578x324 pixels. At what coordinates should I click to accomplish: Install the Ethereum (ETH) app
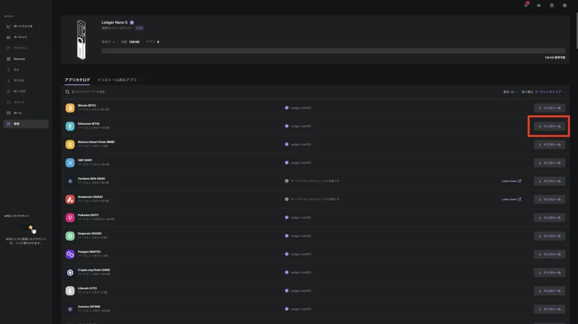click(550, 126)
